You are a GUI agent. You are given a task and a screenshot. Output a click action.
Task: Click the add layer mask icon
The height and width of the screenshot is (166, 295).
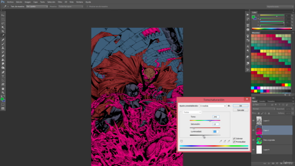pyautogui.click(x=273, y=164)
